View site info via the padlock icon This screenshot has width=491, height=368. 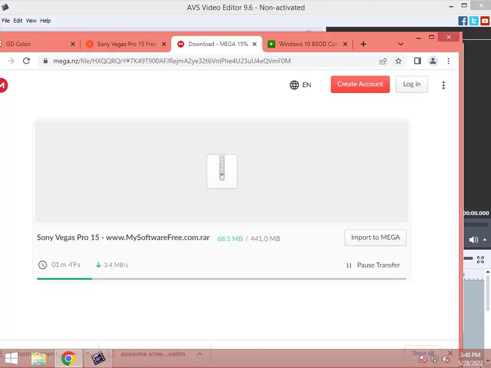click(x=46, y=61)
